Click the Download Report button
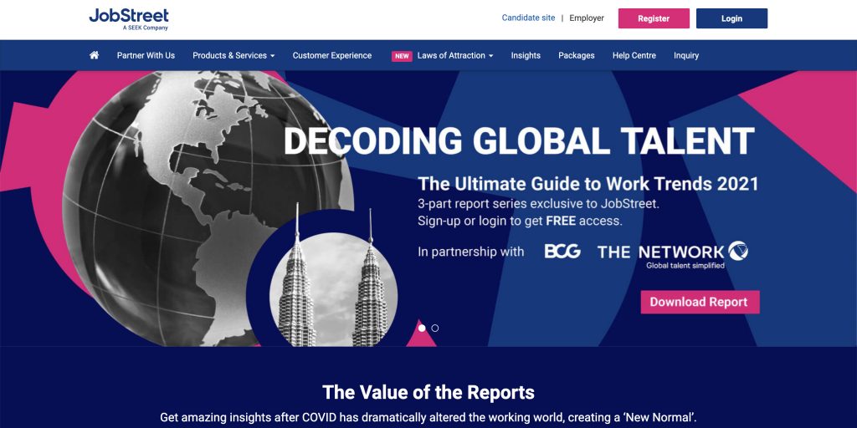This screenshot has width=857, height=428. (700, 302)
